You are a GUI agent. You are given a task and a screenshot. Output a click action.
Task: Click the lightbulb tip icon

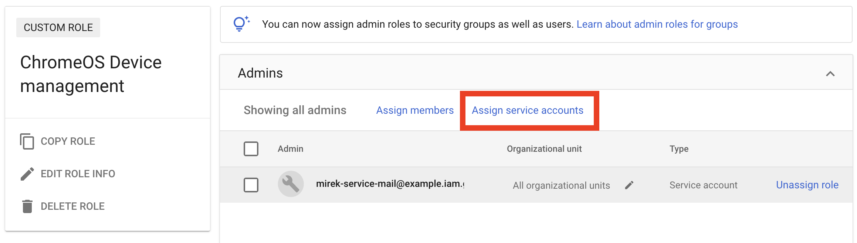pos(241,24)
